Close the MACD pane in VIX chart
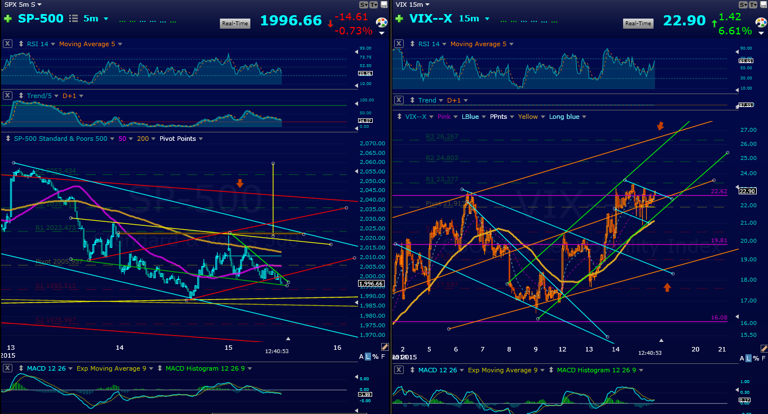 399,370
